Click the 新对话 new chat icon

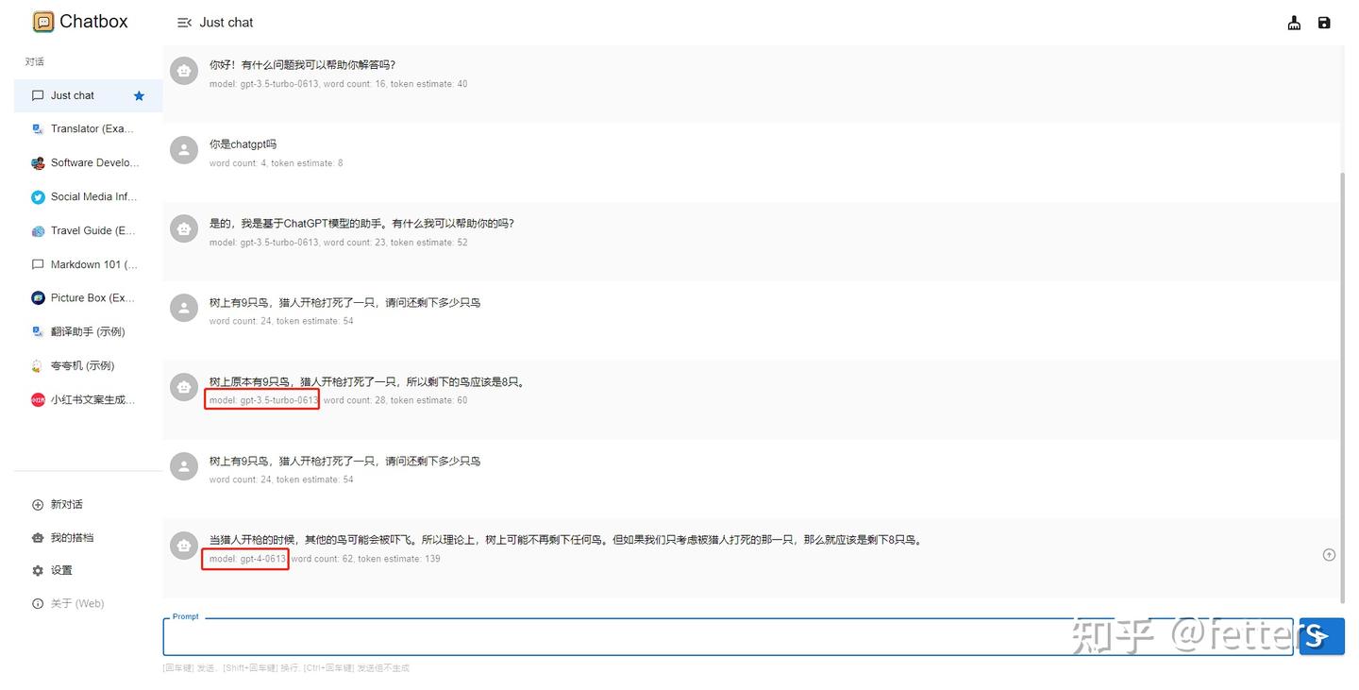pyautogui.click(x=36, y=504)
